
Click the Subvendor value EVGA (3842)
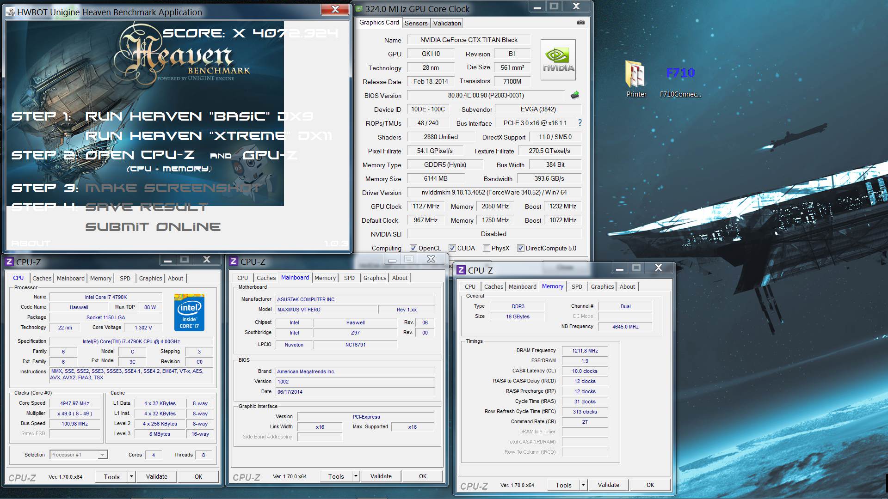click(x=538, y=109)
